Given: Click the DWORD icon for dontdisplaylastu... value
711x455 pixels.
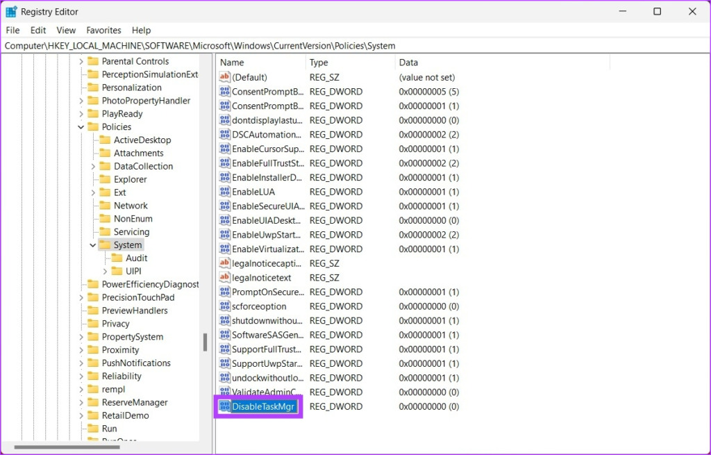Looking at the screenshot, I should (x=224, y=120).
